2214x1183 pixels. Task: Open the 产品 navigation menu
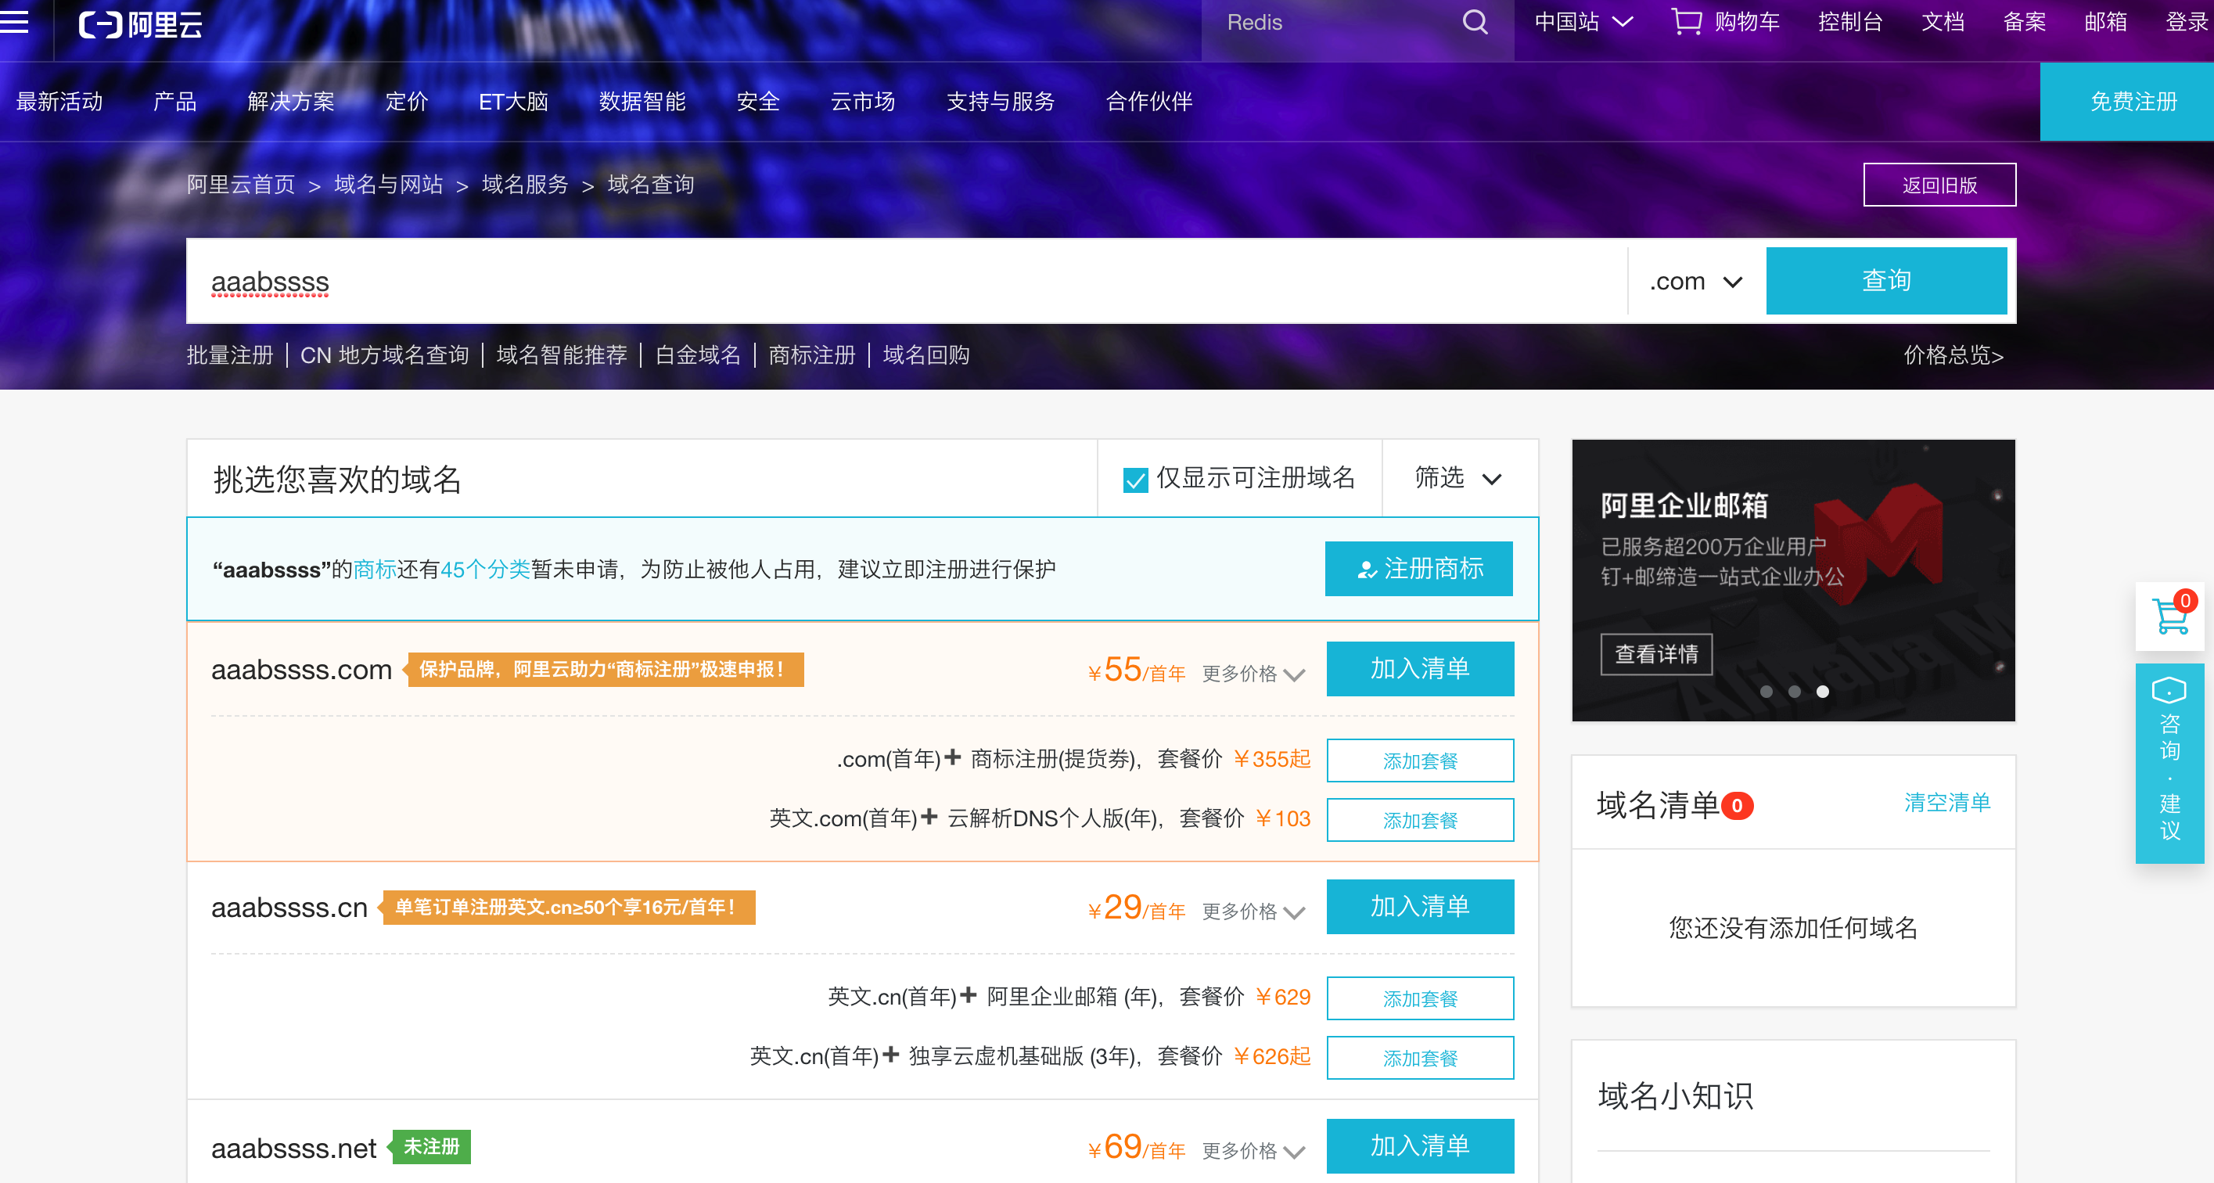[174, 102]
